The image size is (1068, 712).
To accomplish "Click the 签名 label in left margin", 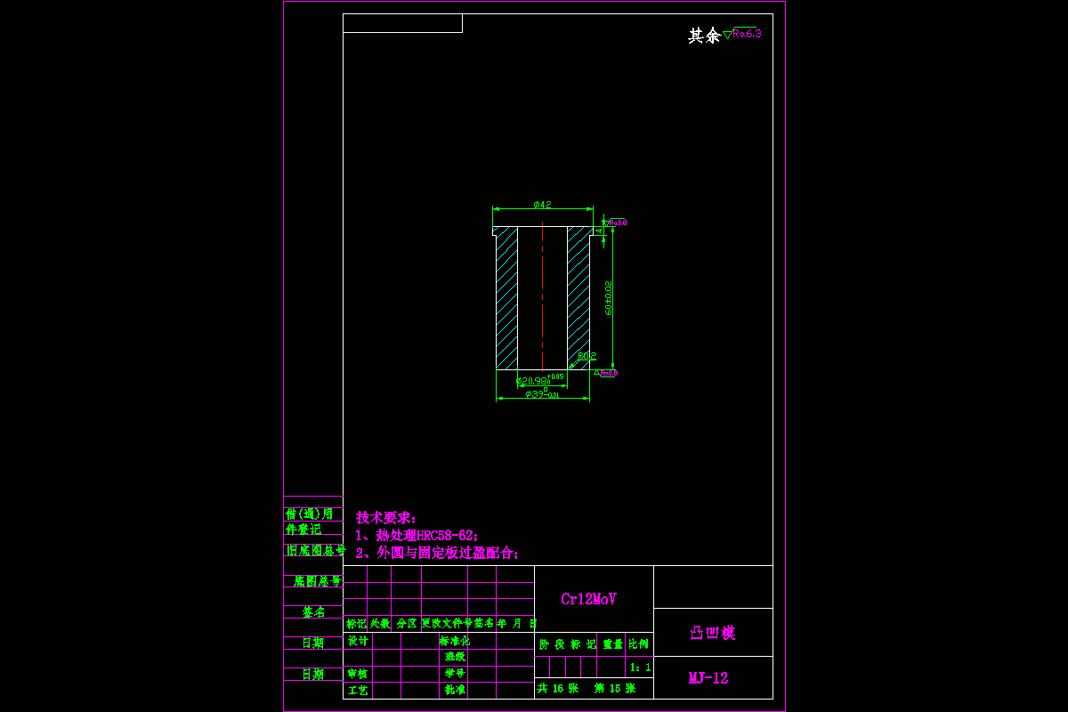I will point(313,612).
